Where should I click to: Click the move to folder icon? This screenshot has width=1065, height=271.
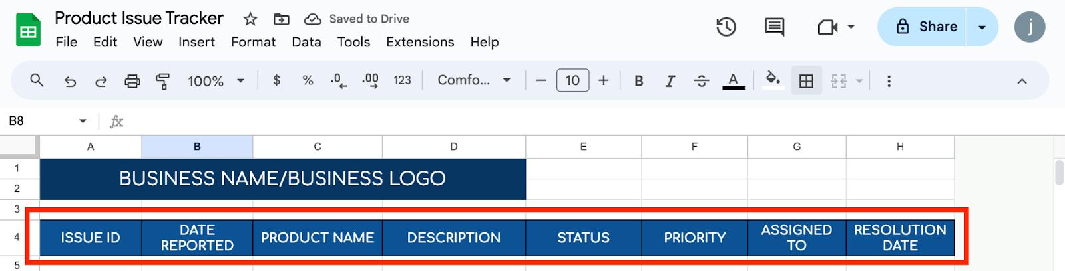[282, 19]
